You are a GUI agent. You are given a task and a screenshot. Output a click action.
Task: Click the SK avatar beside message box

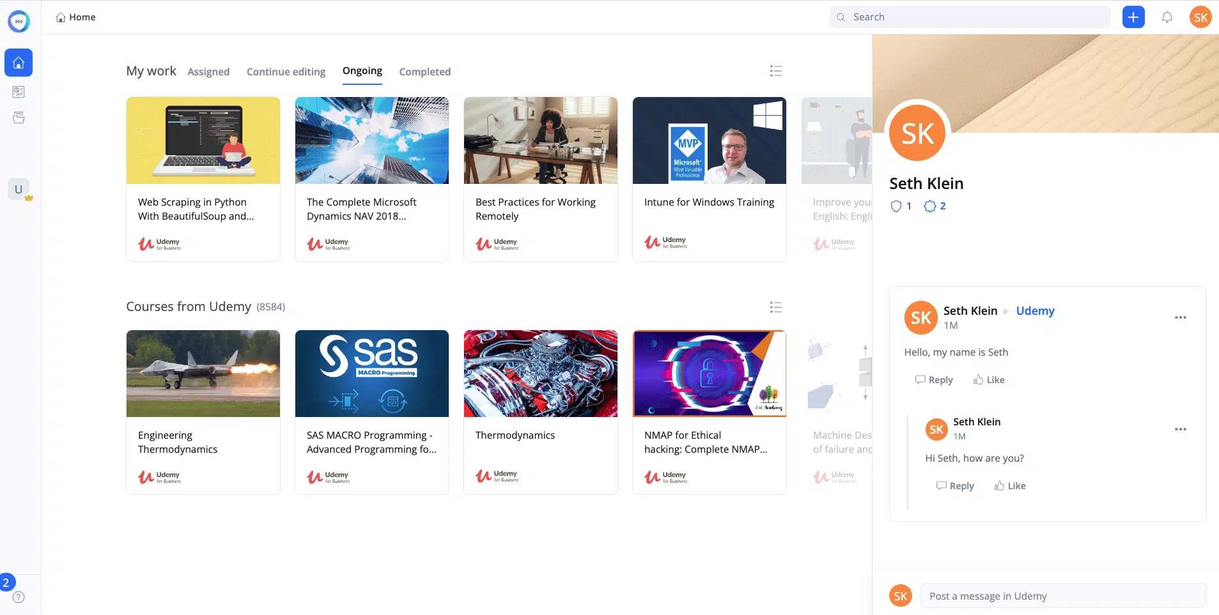(x=901, y=596)
